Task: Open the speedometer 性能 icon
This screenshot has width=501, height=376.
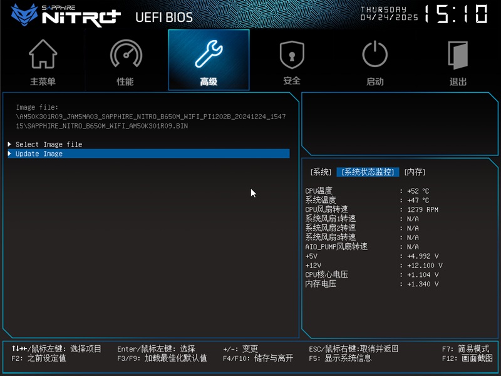Action: click(125, 55)
